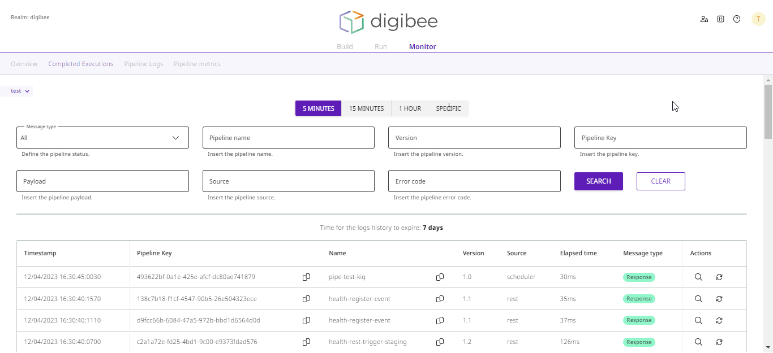Copy pipeline key for pipe-test-kiq row
Image resolution: width=773 pixels, height=353 pixels.
[306, 277]
